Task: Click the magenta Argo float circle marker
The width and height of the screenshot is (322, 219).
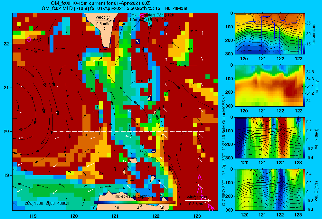Action: 29,39
